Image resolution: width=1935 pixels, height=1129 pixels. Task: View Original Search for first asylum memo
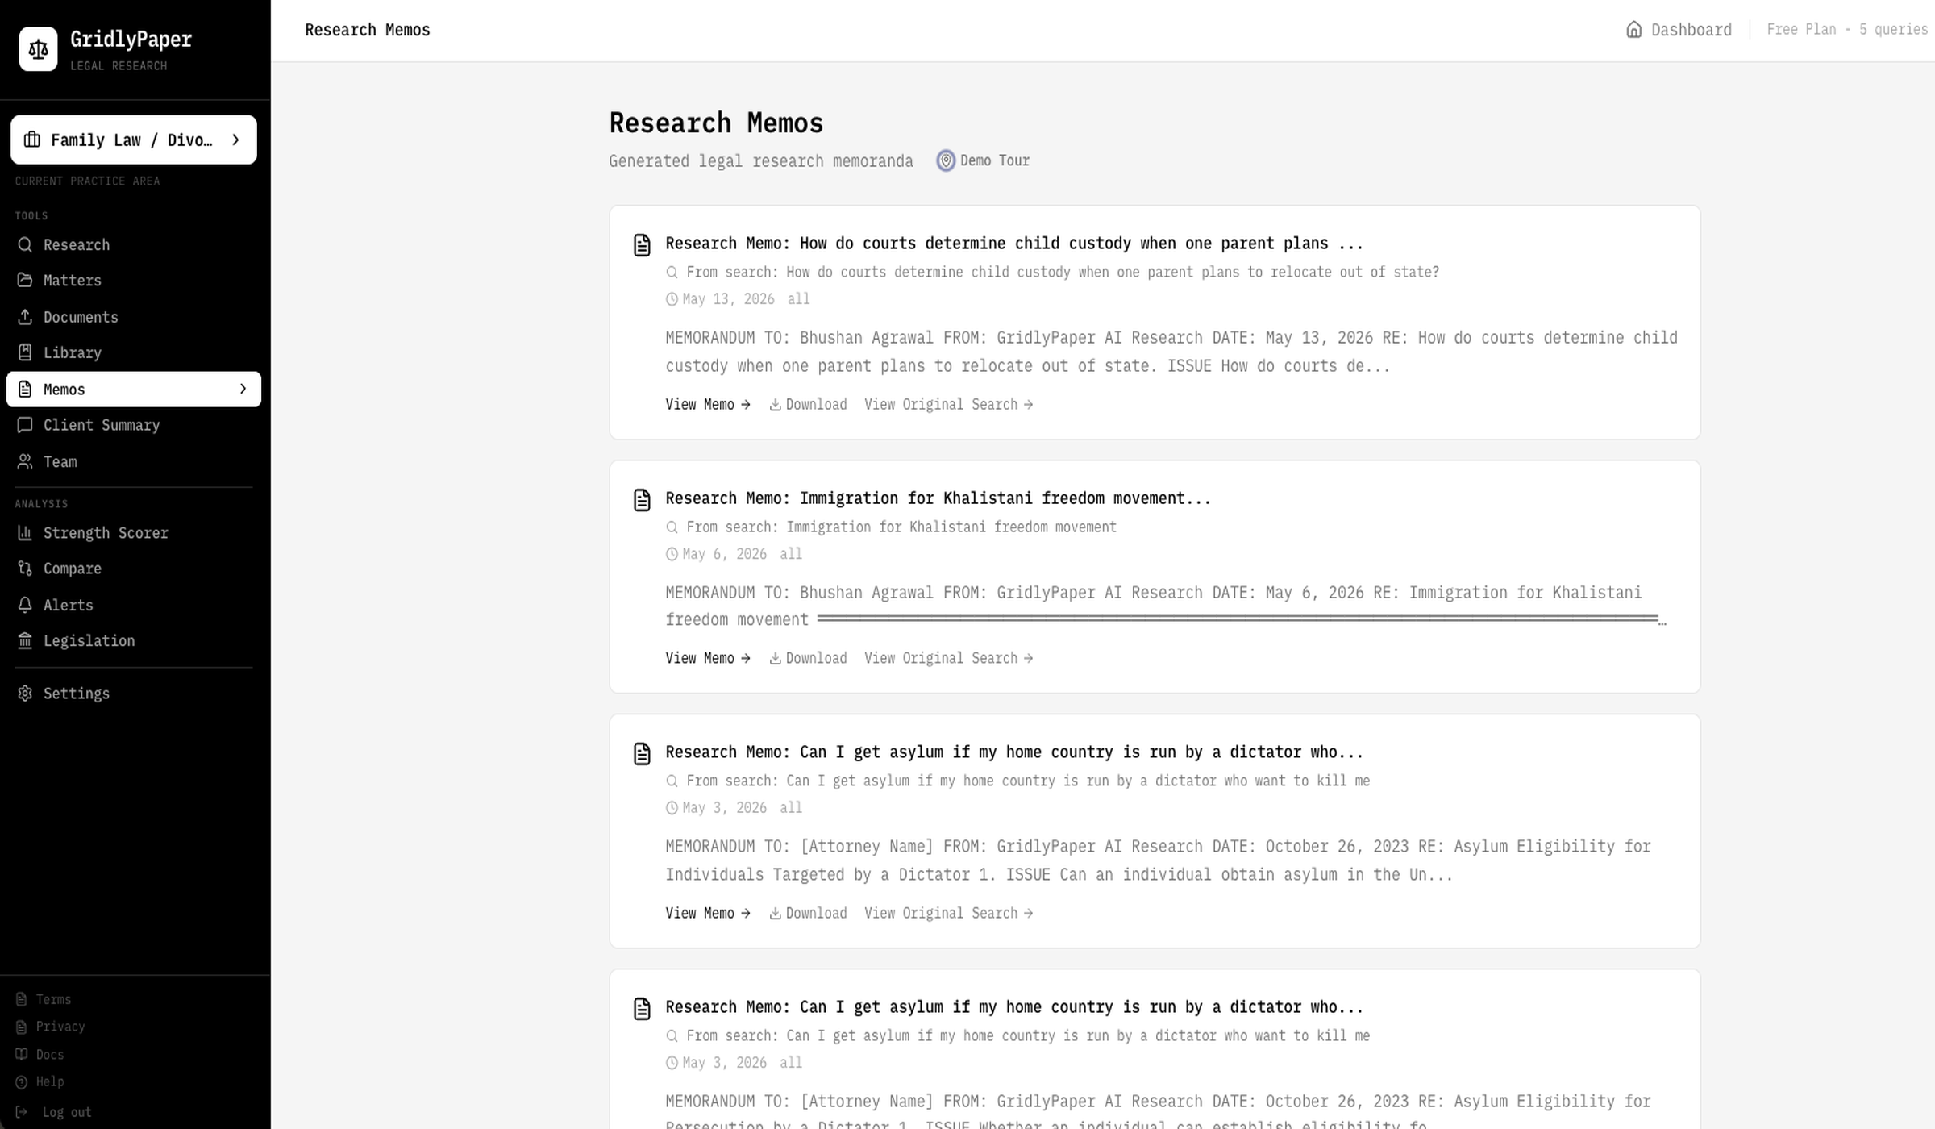click(x=949, y=914)
